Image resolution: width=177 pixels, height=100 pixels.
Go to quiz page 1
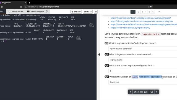point(133,12)
